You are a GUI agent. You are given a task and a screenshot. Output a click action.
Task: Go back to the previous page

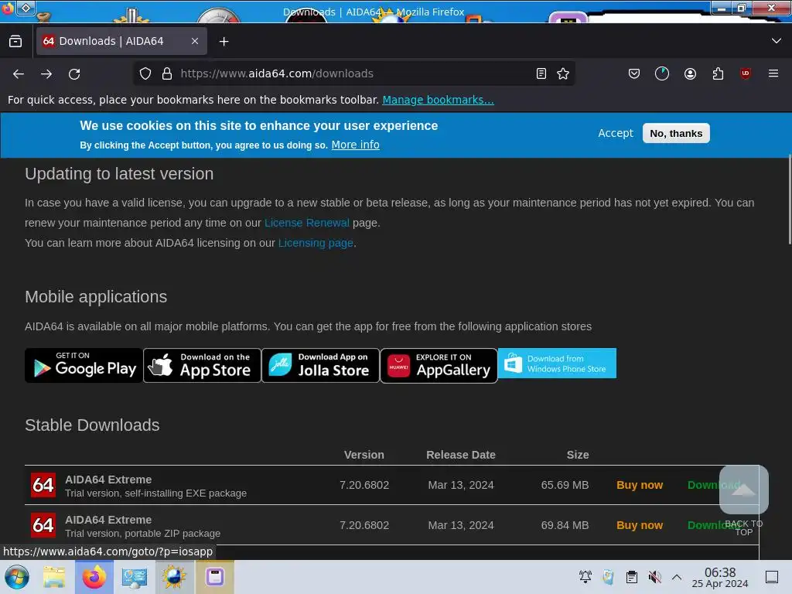19,73
